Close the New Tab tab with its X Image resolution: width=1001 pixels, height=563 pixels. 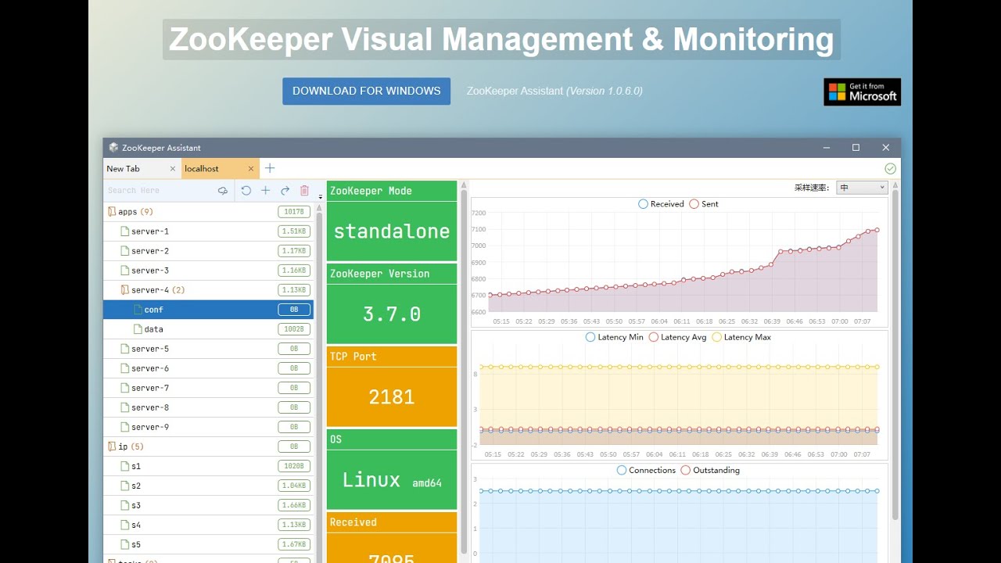(x=173, y=169)
